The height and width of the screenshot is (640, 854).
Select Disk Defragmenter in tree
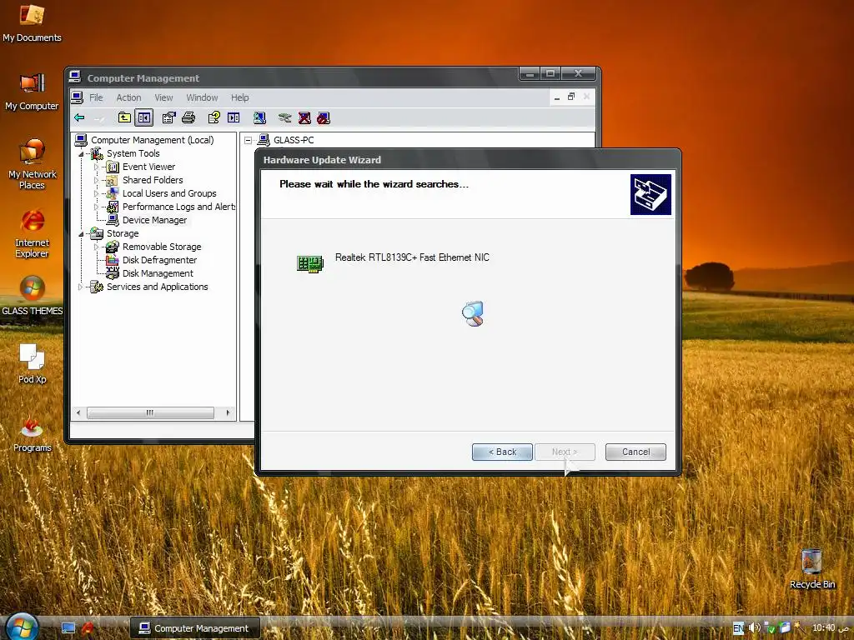159,260
